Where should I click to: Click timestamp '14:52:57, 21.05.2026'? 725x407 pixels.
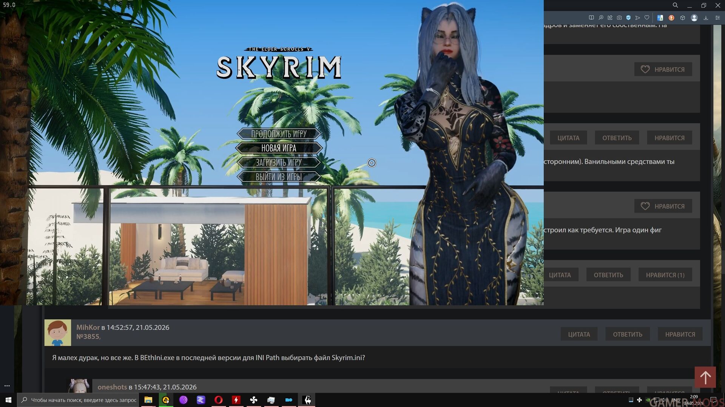click(x=138, y=327)
